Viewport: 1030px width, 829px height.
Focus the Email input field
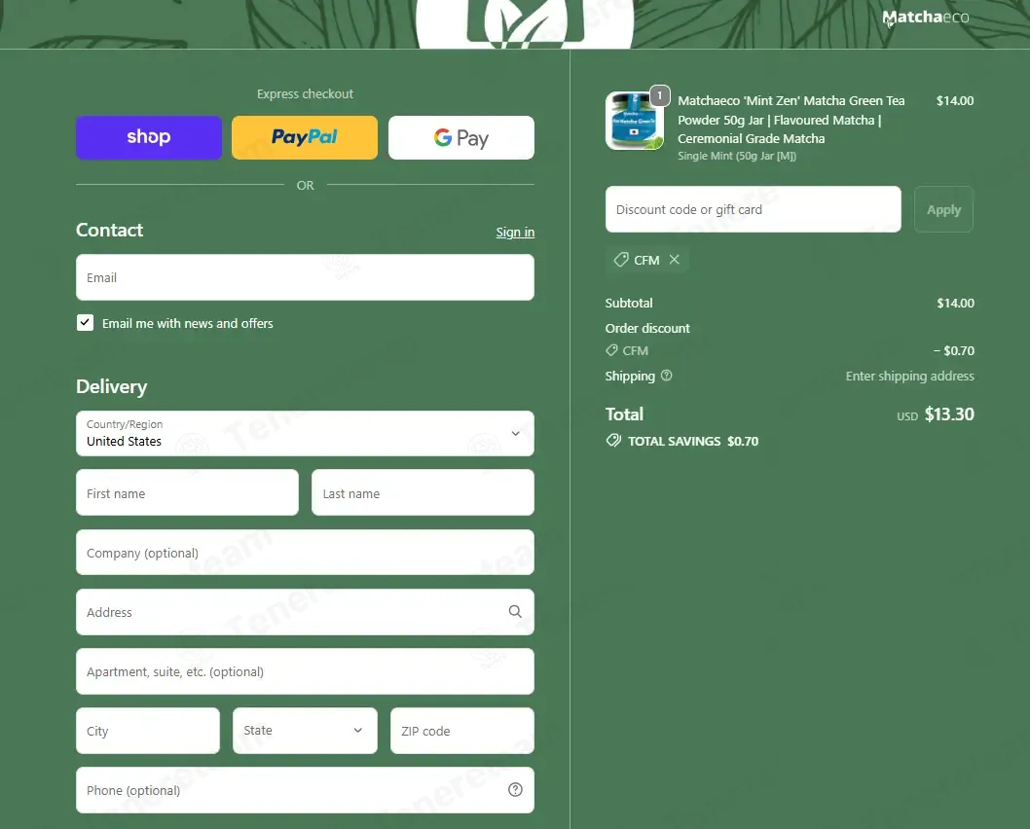click(305, 277)
